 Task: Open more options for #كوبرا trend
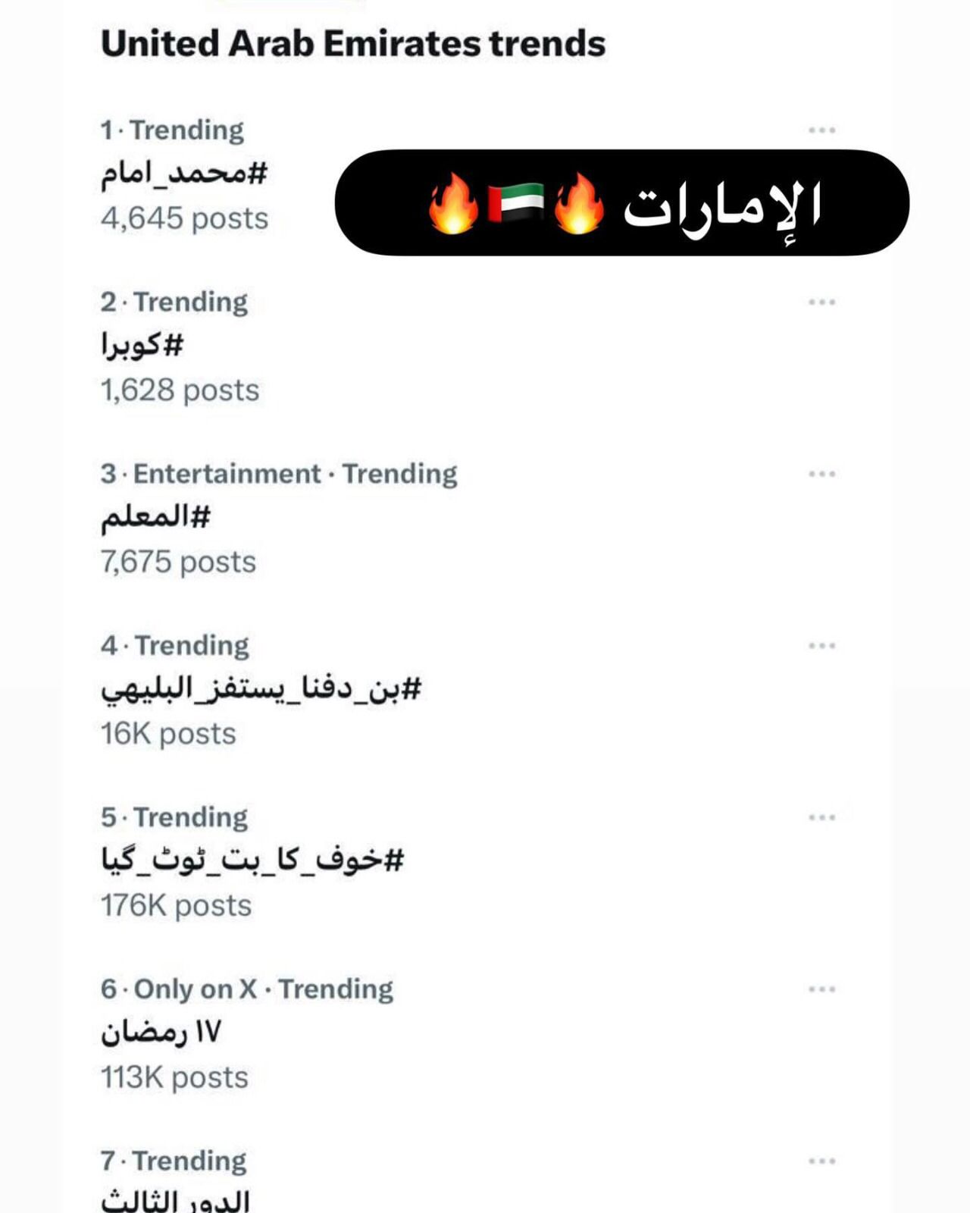(821, 302)
